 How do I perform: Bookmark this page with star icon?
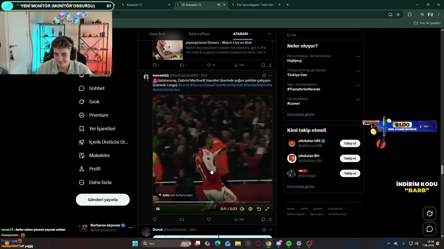pyautogui.click(x=398, y=15)
